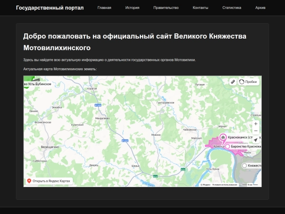Click the Вознесенское label on map
The width and height of the screenshot is (285, 214).
(43, 123)
